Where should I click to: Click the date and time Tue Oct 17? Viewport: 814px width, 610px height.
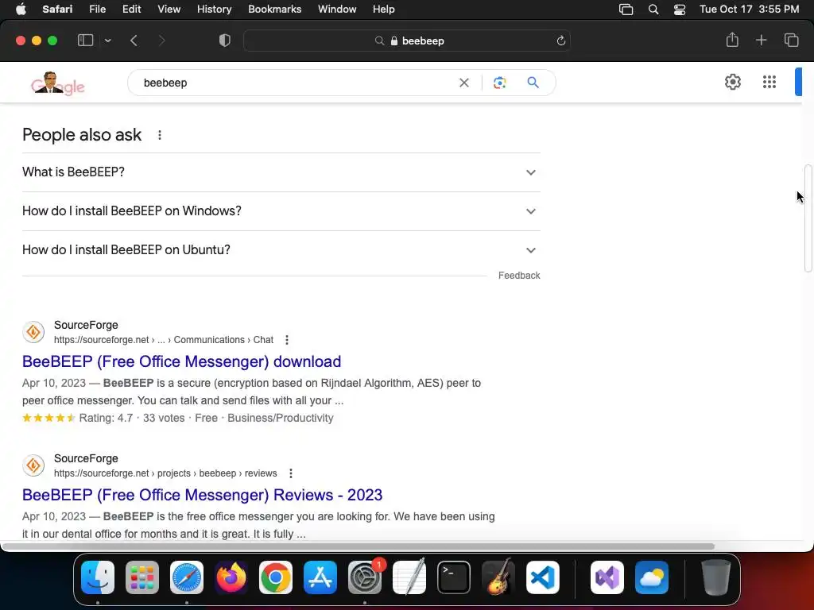click(x=749, y=10)
